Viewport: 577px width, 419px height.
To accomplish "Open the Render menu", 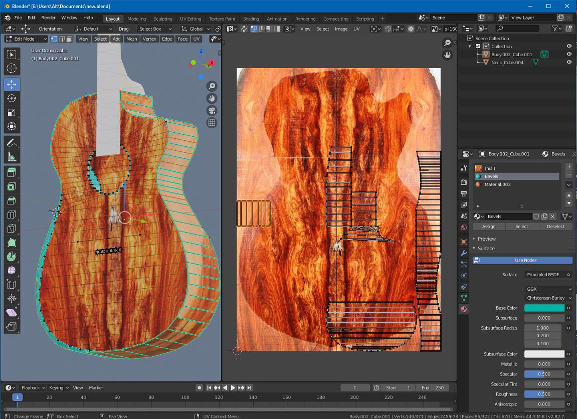I will (48, 17).
